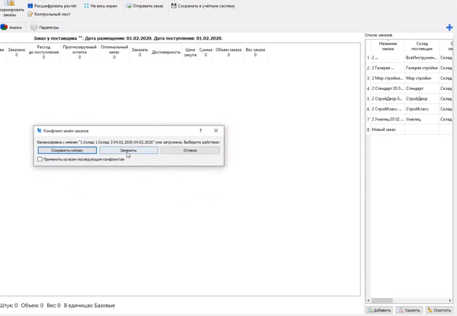Close the Конфликт имён заказов dialog

pyautogui.click(x=216, y=130)
